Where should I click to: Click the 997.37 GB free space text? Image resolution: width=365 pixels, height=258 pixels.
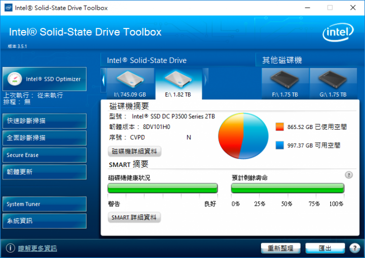(x=314, y=145)
